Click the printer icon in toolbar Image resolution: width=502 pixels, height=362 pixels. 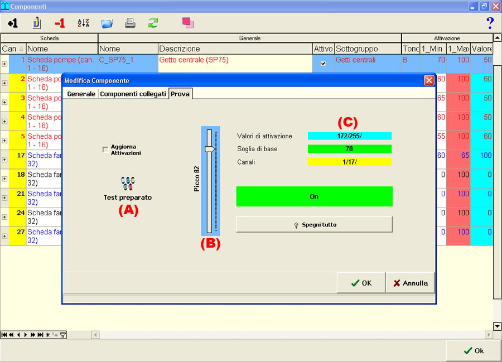tap(130, 23)
